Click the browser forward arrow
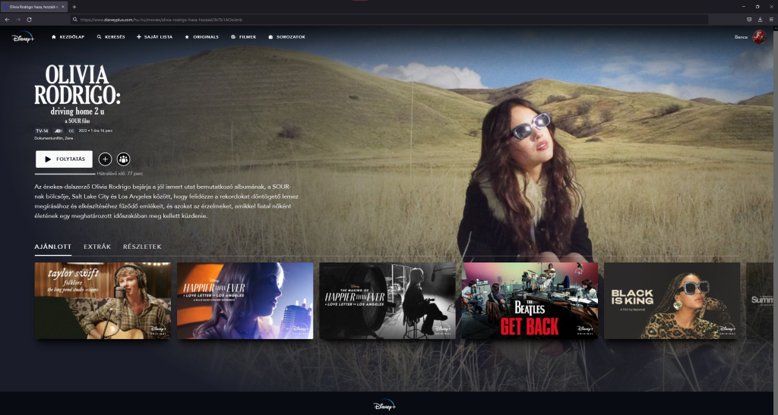Screen dimensions: 778x415 [x=18, y=20]
